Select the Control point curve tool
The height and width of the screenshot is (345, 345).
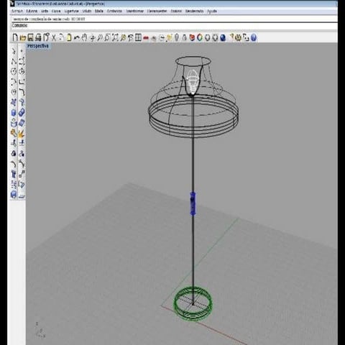click(x=22, y=61)
